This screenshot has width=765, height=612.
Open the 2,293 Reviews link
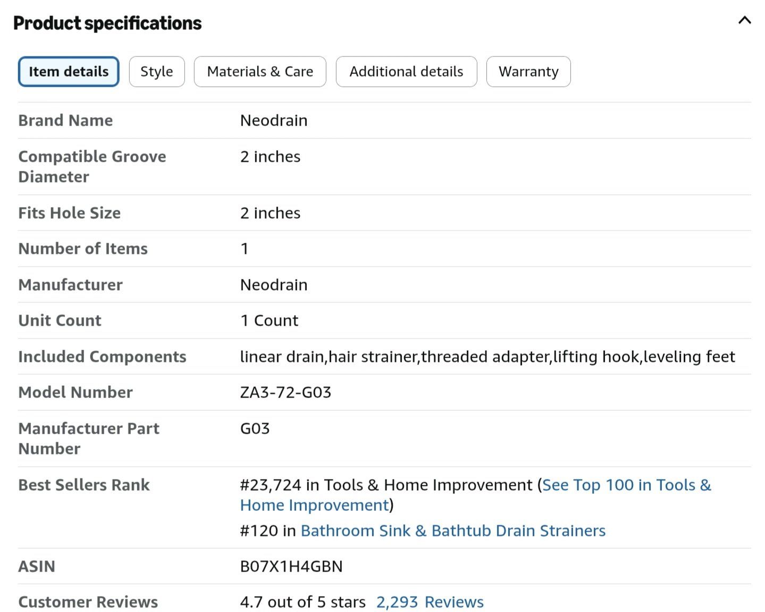[x=430, y=602]
